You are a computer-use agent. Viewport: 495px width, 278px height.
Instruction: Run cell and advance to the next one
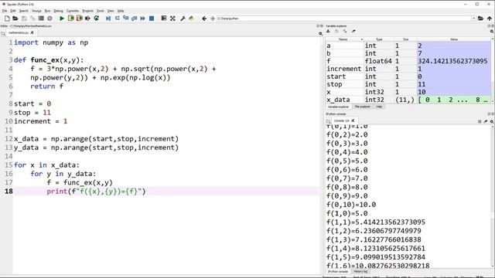(79, 19)
